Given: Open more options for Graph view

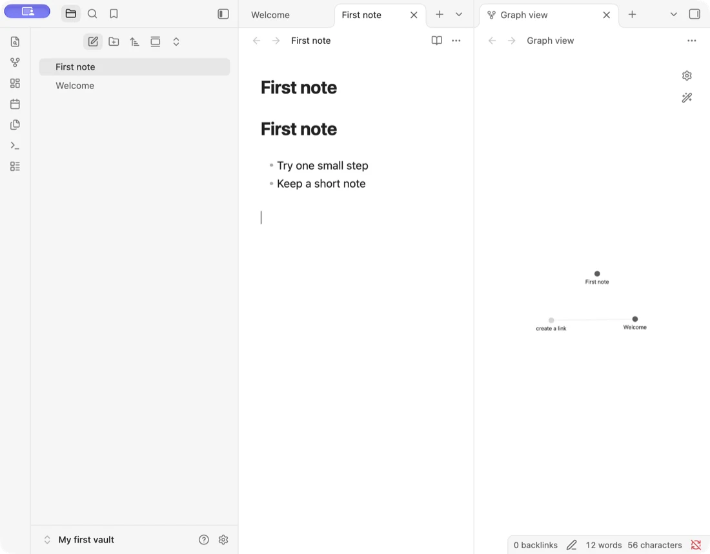Looking at the screenshot, I should (x=691, y=41).
